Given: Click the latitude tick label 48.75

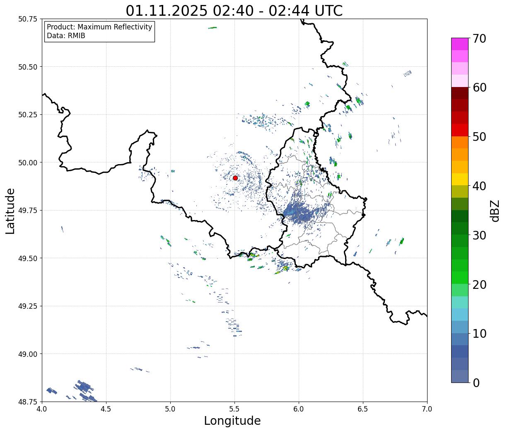Looking at the screenshot, I should (27, 402).
